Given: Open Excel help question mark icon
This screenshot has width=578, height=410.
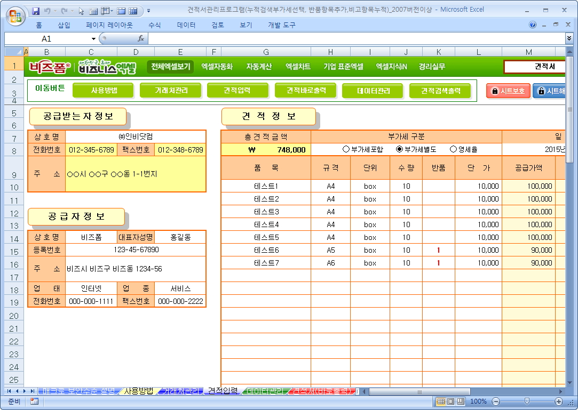Looking at the screenshot, I should [x=532, y=25].
